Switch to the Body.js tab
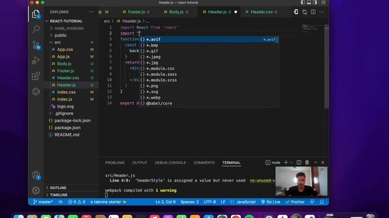This screenshot has width=389, height=218. pos(176,12)
